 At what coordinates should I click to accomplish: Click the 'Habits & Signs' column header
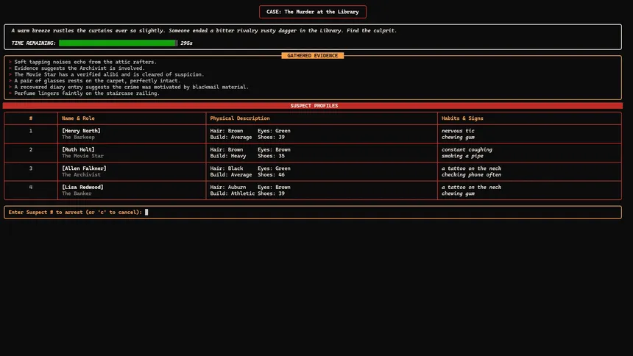[462, 118]
